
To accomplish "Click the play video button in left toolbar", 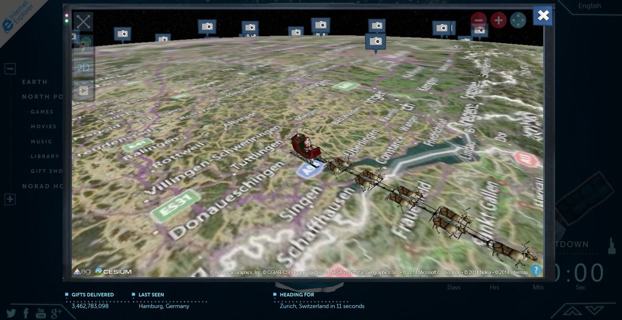I will pyautogui.click(x=84, y=90).
